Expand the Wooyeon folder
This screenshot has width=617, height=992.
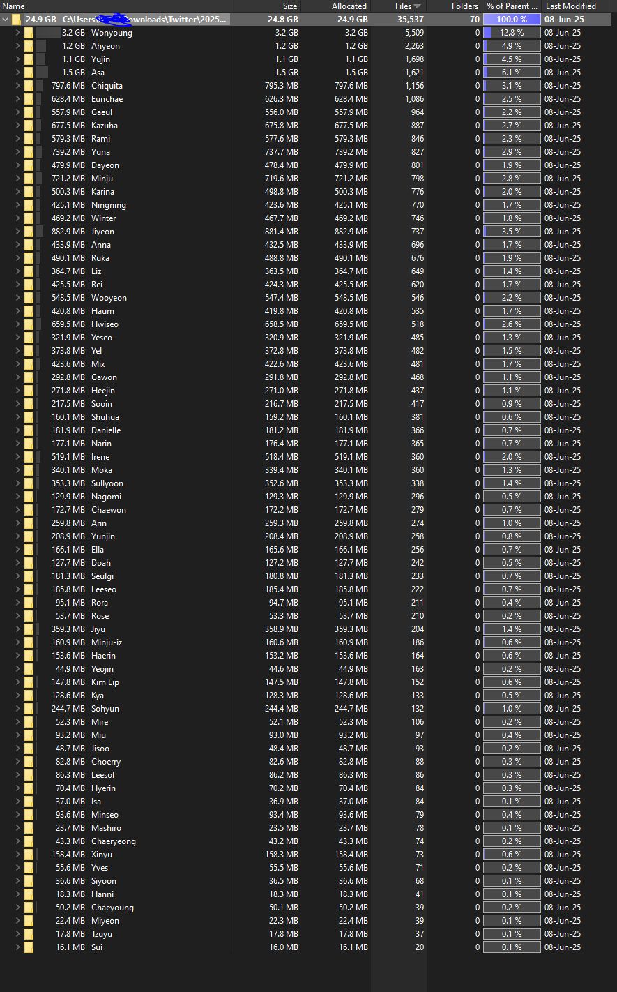(x=18, y=298)
